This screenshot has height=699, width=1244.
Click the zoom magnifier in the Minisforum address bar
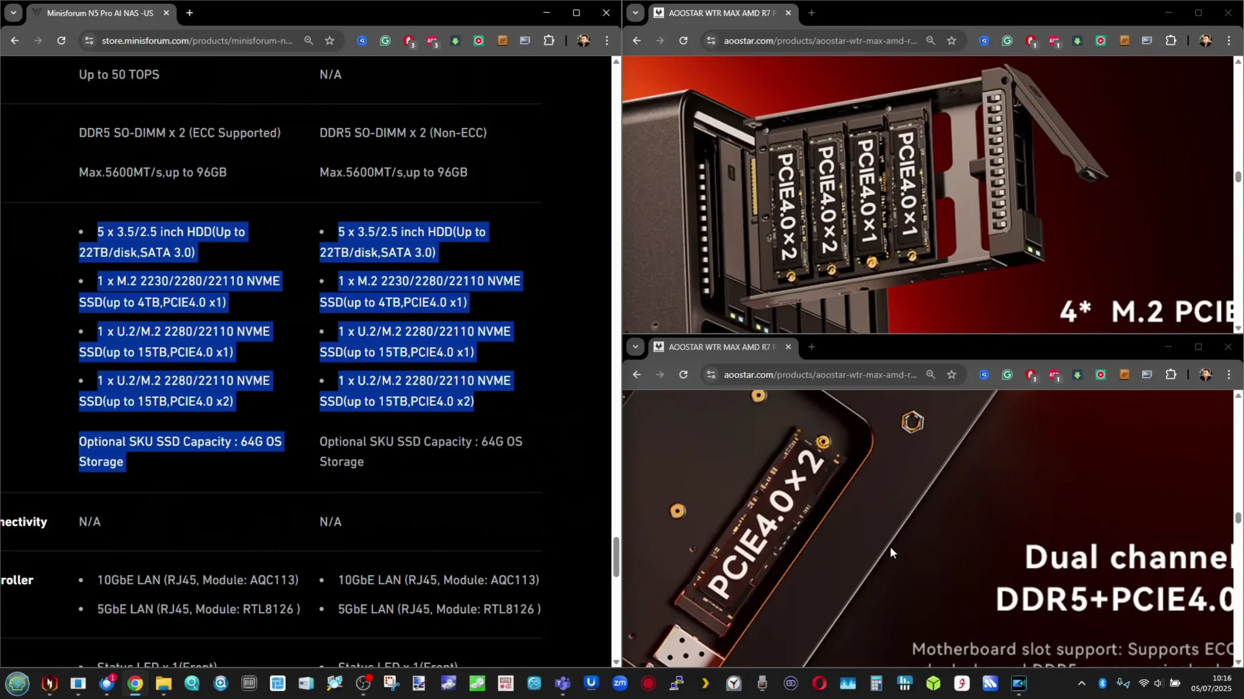309,41
